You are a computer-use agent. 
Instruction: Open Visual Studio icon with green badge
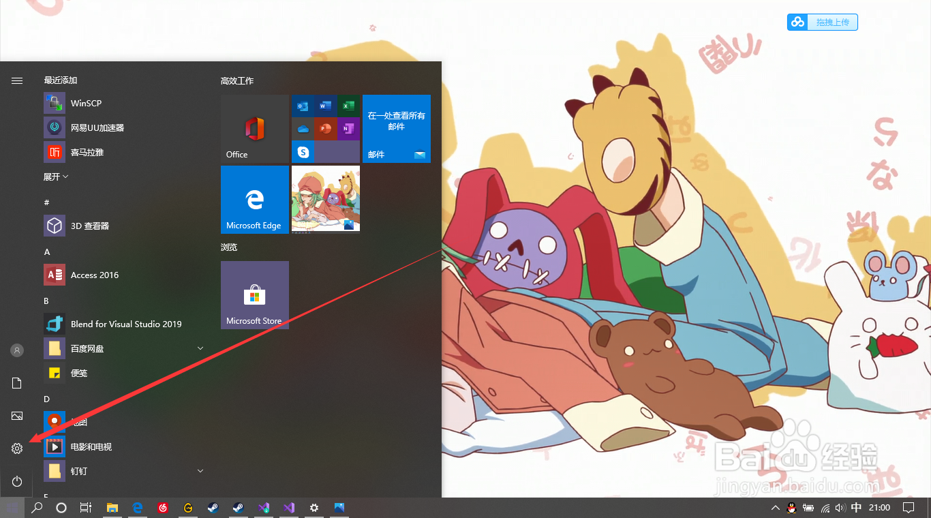click(x=264, y=508)
